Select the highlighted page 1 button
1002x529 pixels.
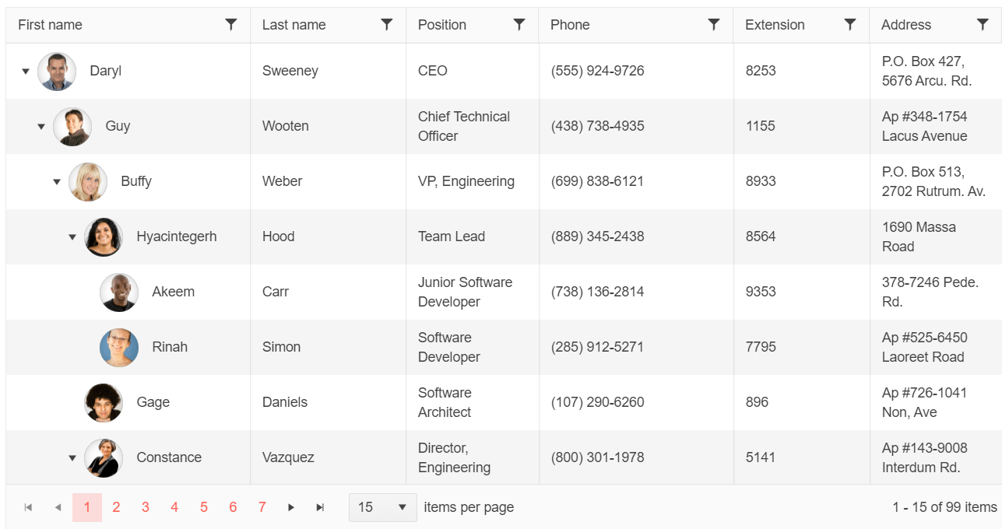tap(86, 506)
